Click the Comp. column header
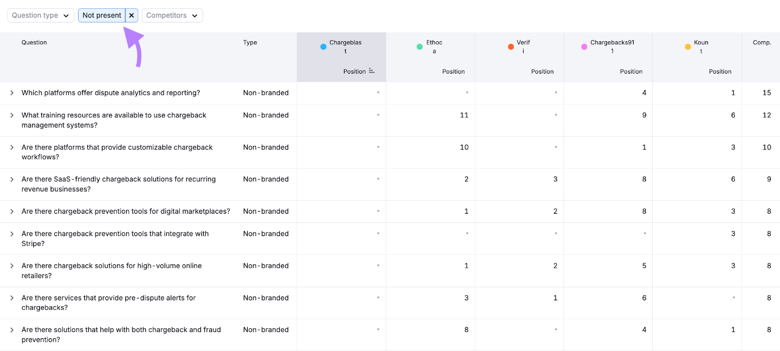The width and height of the screenshot is (780, 351). point(761,43)
